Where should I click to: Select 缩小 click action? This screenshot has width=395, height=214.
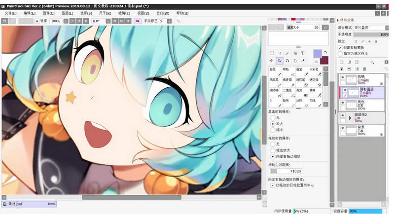point(272,130)
